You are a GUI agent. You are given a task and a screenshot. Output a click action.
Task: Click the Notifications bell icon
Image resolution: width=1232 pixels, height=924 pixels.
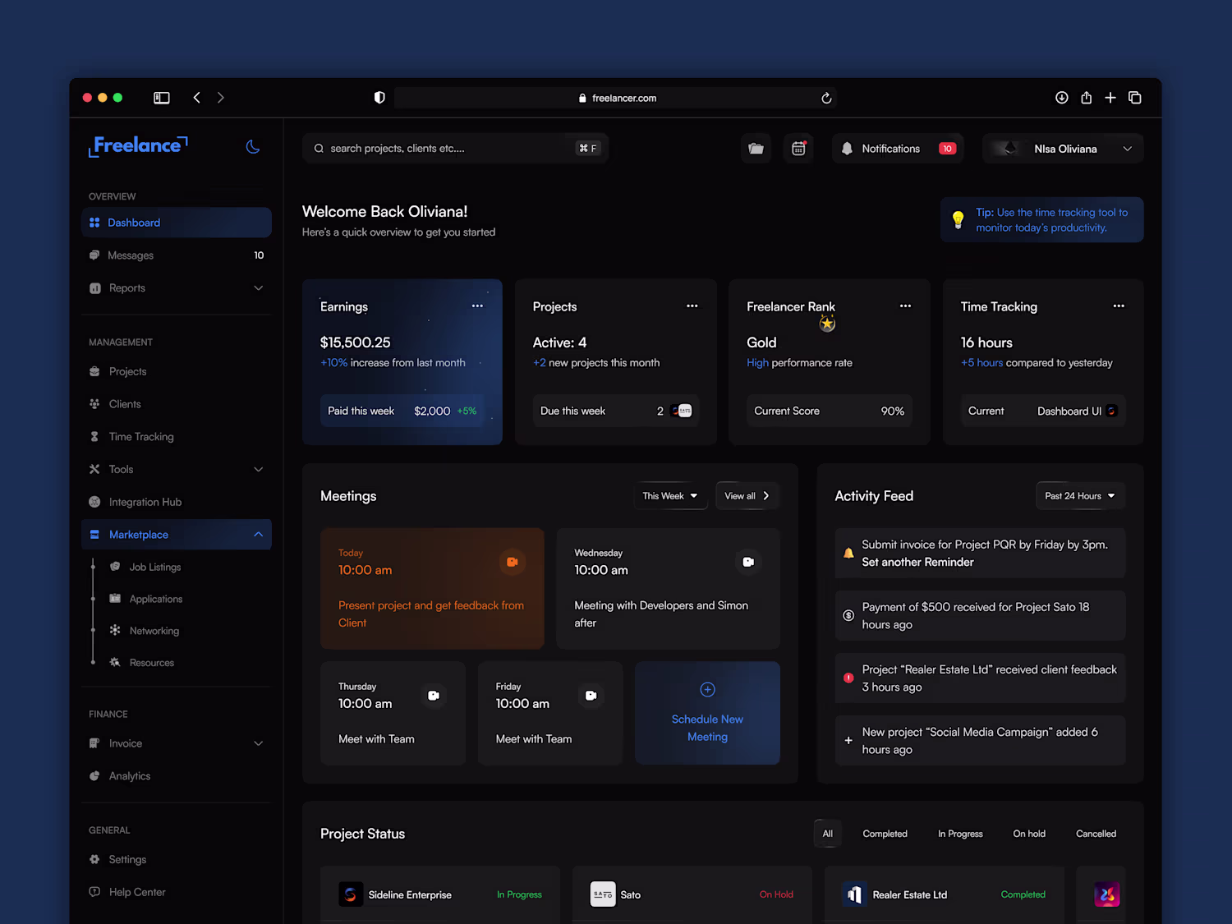(847, 149)
